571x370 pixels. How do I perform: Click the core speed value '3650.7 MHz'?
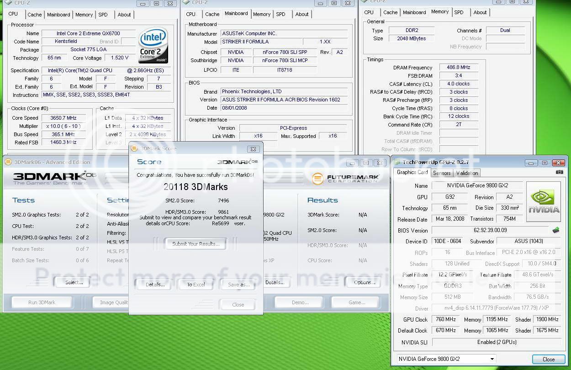coord(63,118)
